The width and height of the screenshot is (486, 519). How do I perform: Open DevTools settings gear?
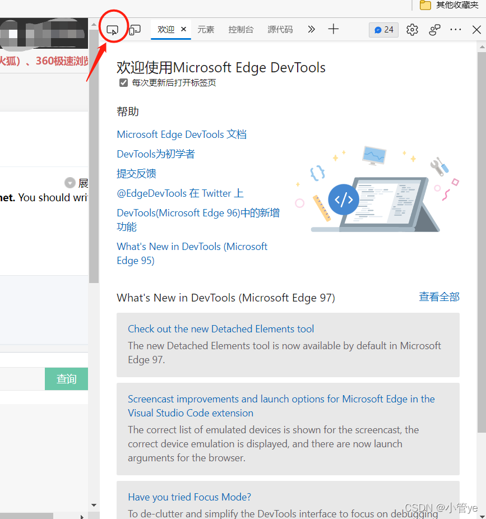click(412, 30)
